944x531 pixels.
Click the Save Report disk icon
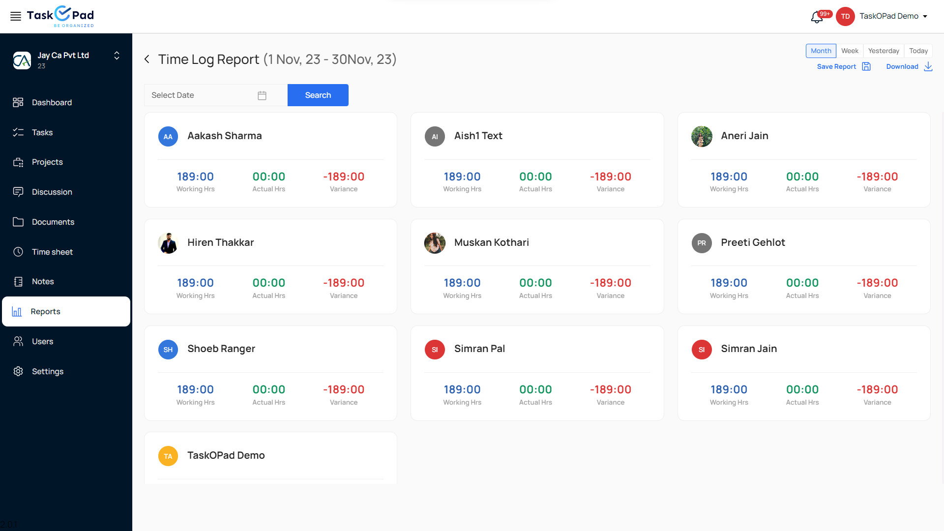[866, 66]
